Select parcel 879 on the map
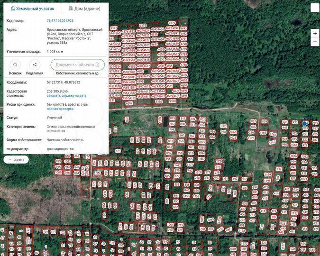 265,121
